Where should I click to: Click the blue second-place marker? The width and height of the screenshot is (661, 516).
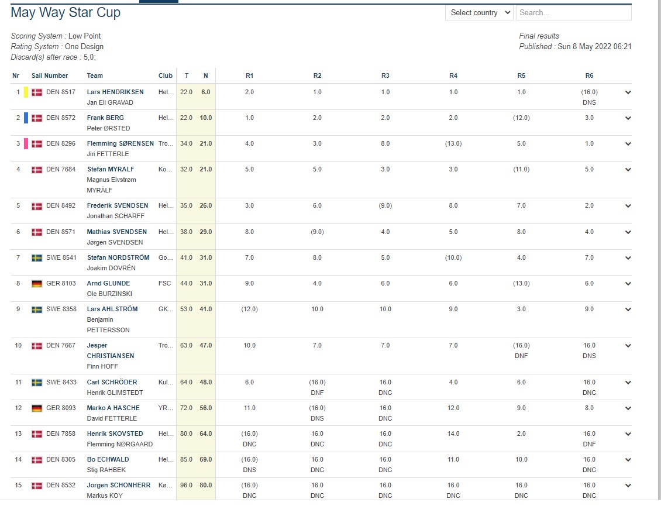26,118
